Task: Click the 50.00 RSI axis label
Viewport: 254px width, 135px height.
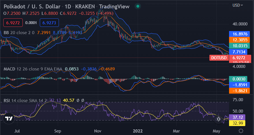Action: (x=238, y=111)
